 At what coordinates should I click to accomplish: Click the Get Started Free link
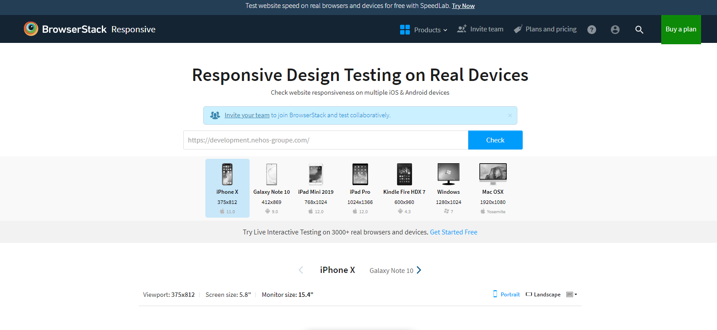tap(454, 232)
